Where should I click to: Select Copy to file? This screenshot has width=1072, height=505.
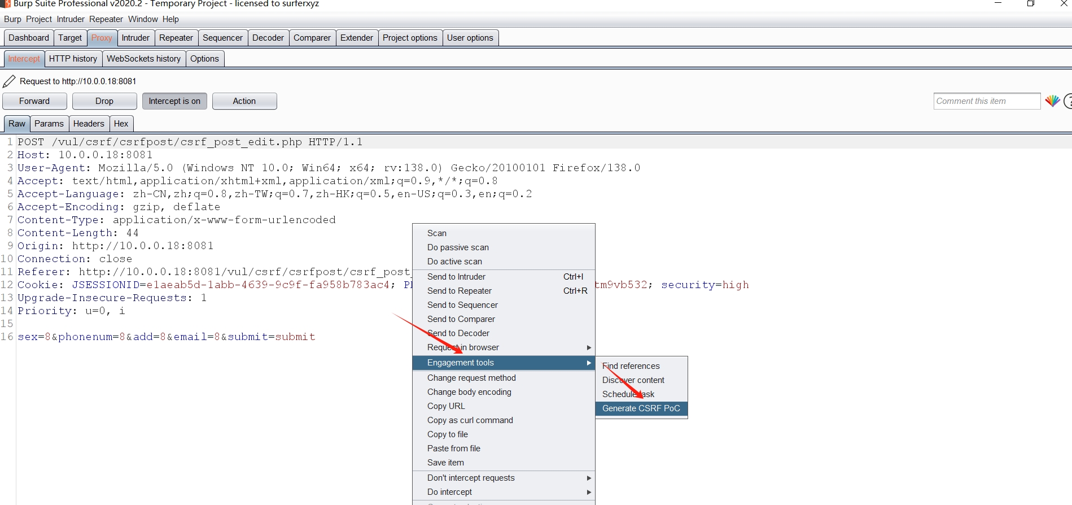pyautogui.click(x=504, y=434)
